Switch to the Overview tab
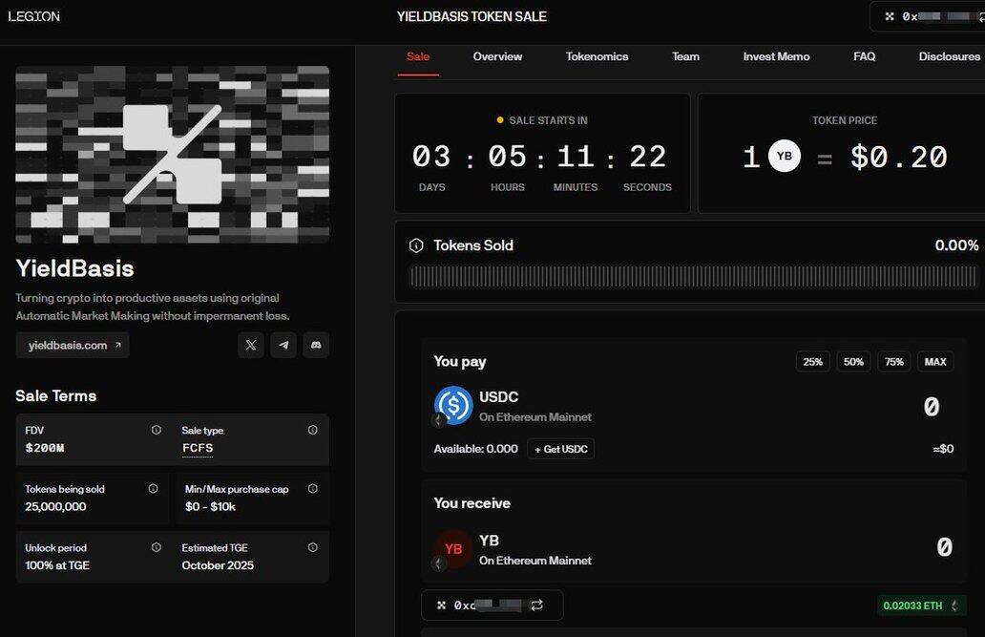This screenshot has height=637, width=985. click(x=497, y=56)
